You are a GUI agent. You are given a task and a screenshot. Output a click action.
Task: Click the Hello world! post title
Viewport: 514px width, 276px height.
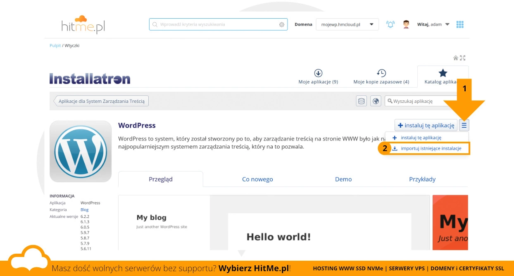(x=278, y=237)
